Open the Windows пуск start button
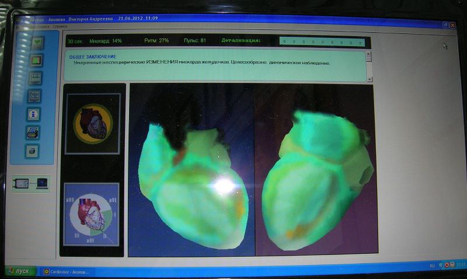The width and height of the screenshot is (467, 279). pyautogui.click(x=20, y=271)
